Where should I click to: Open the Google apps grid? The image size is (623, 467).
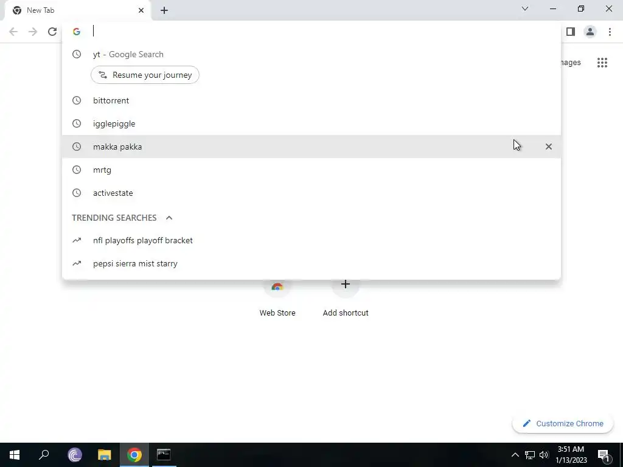602,63
